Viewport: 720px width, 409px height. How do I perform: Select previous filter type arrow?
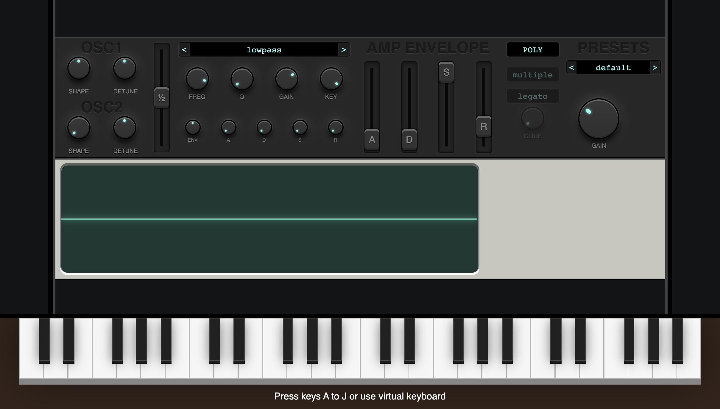(x=184, y=50)
